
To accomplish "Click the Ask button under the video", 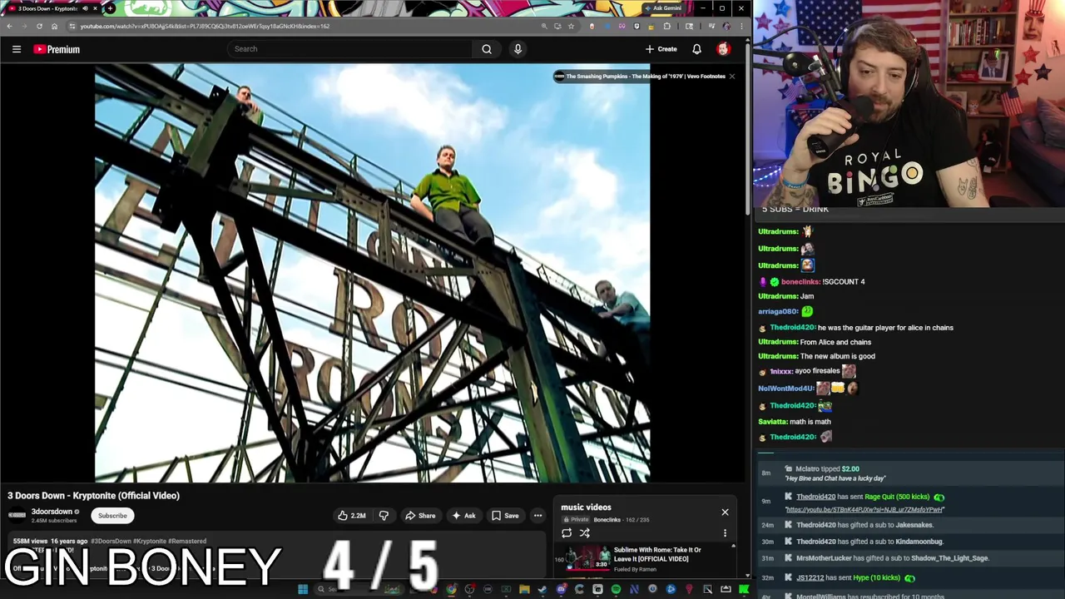I will (x=463, y=516).
